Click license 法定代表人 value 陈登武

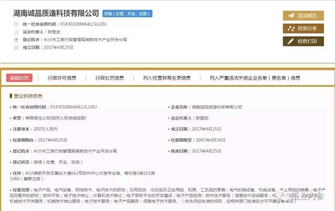pyautogui.click(x=202, y=118)
